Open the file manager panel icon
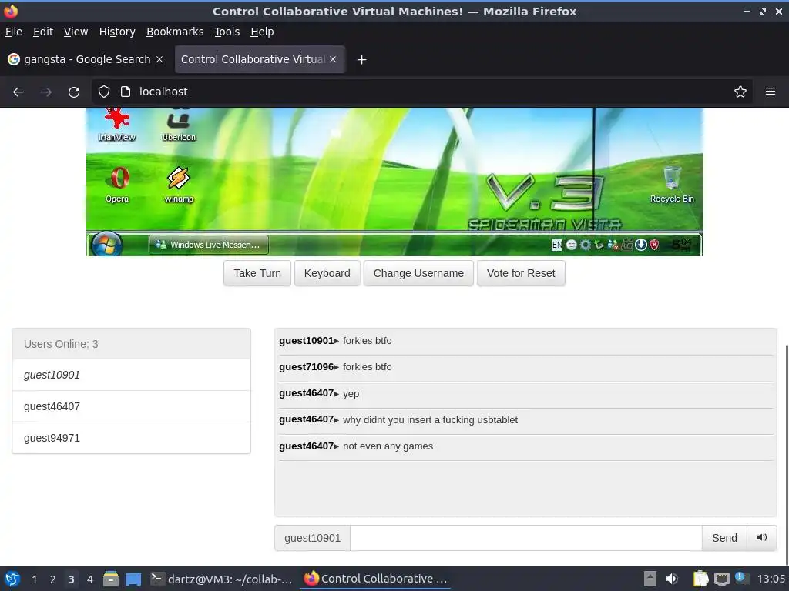This screenshot has height=591, width=789. click(111, 579)
